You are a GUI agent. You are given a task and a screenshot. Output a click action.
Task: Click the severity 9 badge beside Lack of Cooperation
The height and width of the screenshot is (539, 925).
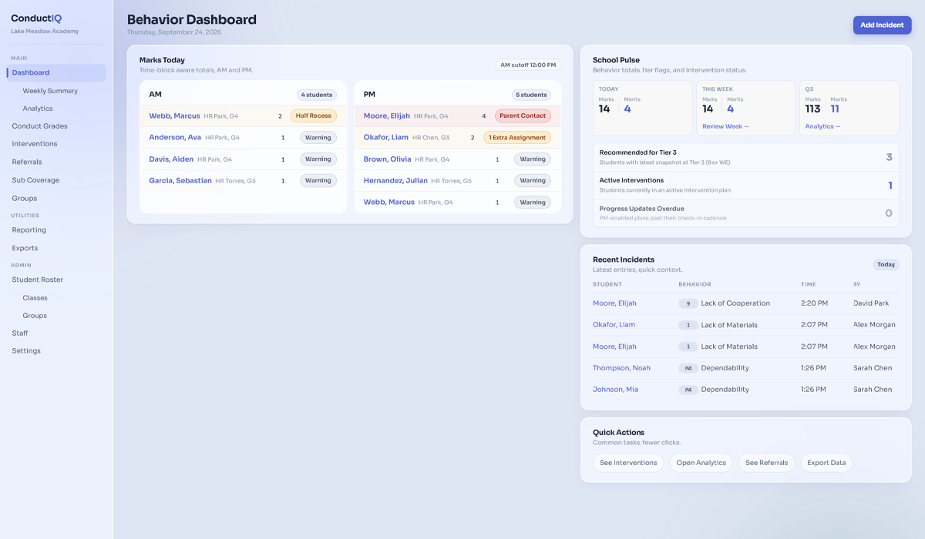pos(688,303)
